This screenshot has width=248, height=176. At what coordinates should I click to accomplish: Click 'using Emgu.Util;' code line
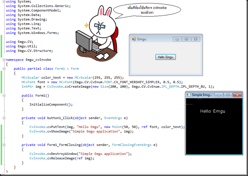22,46
